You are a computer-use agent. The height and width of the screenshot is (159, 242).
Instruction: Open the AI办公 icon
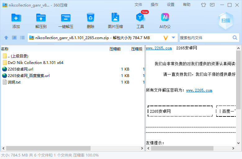tap(165, 17)
